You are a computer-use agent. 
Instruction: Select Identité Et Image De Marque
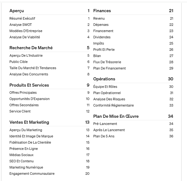(x=49, y=136)
